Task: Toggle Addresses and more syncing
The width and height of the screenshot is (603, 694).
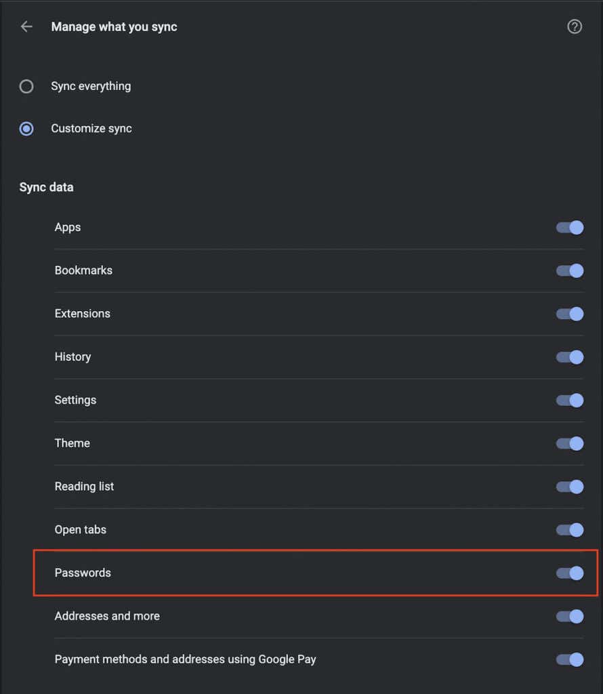Action: click(569, 616)
